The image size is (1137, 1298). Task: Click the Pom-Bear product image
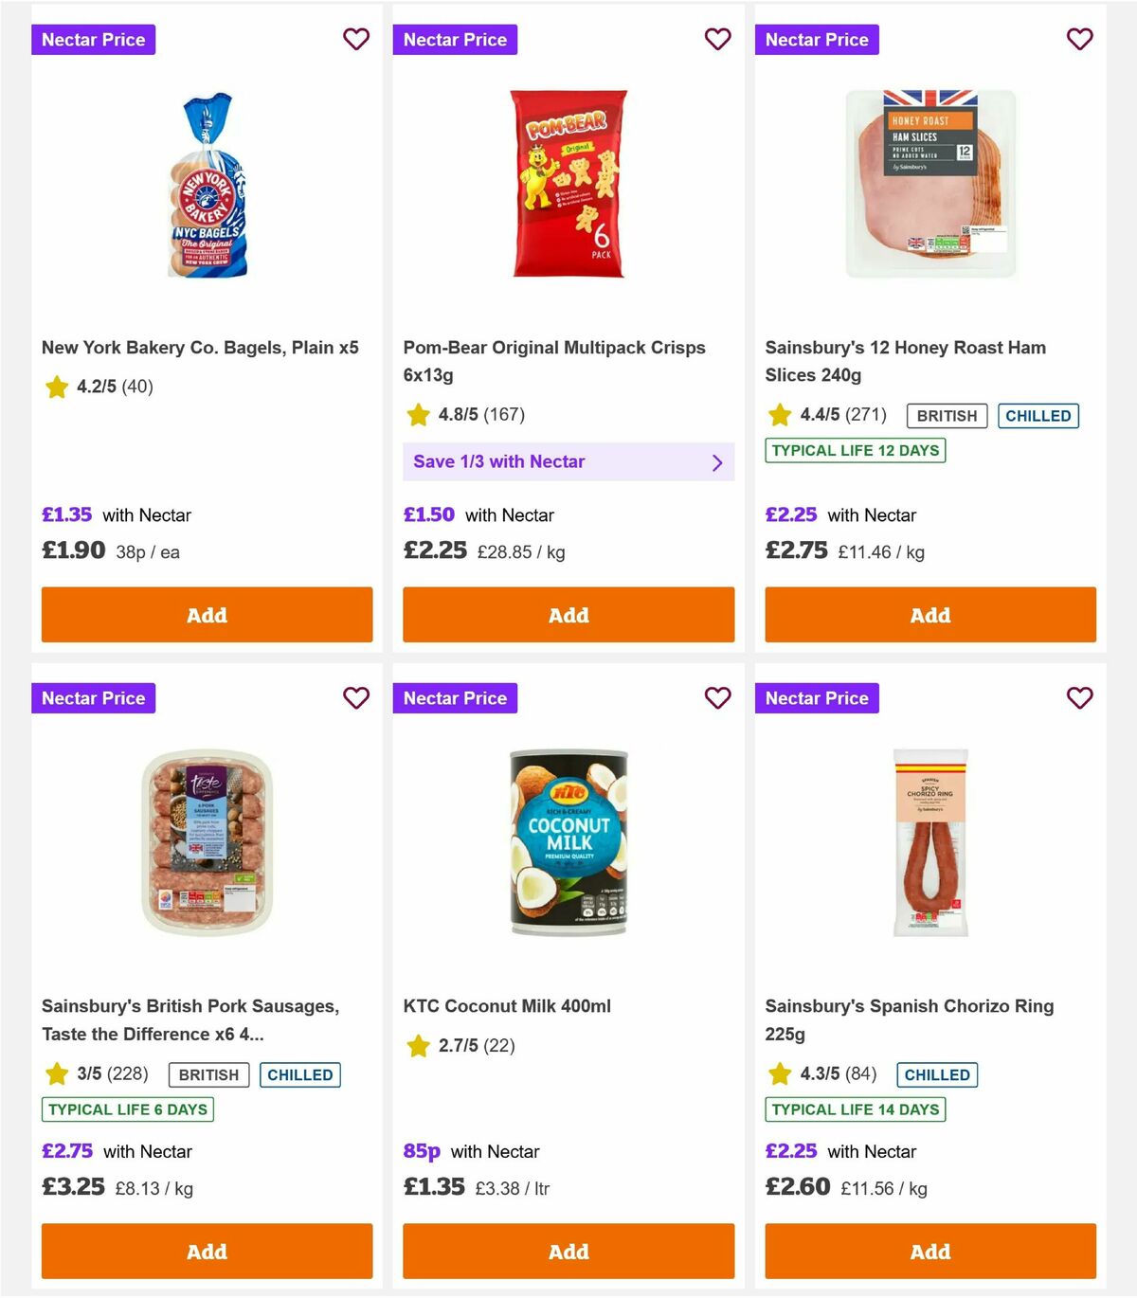pos(568,185)
